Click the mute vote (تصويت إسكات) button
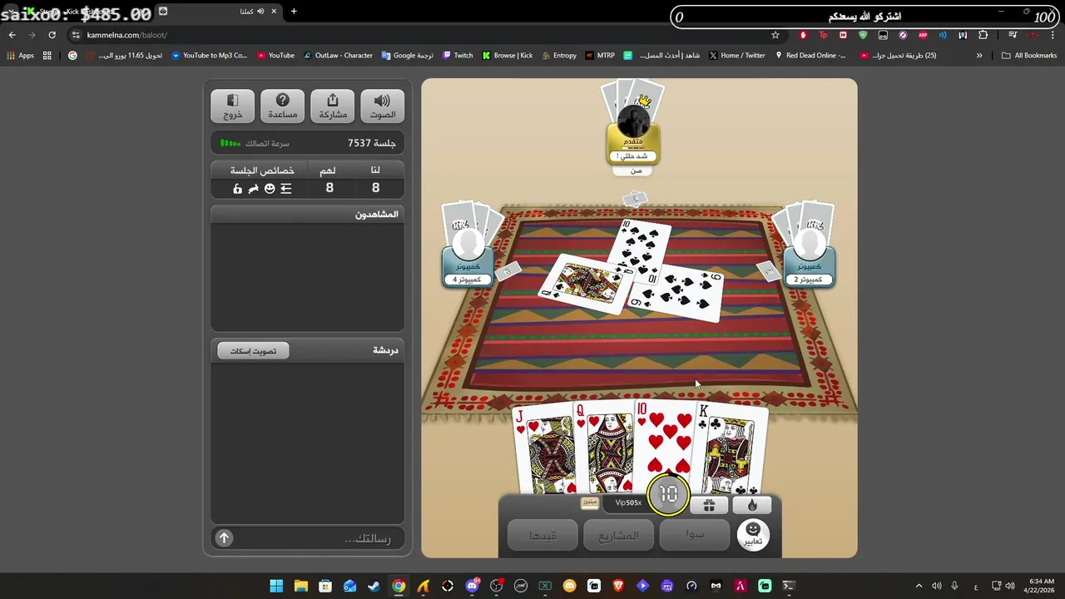The width and height of the screenshot is (1065, 599). coord(253,351)
